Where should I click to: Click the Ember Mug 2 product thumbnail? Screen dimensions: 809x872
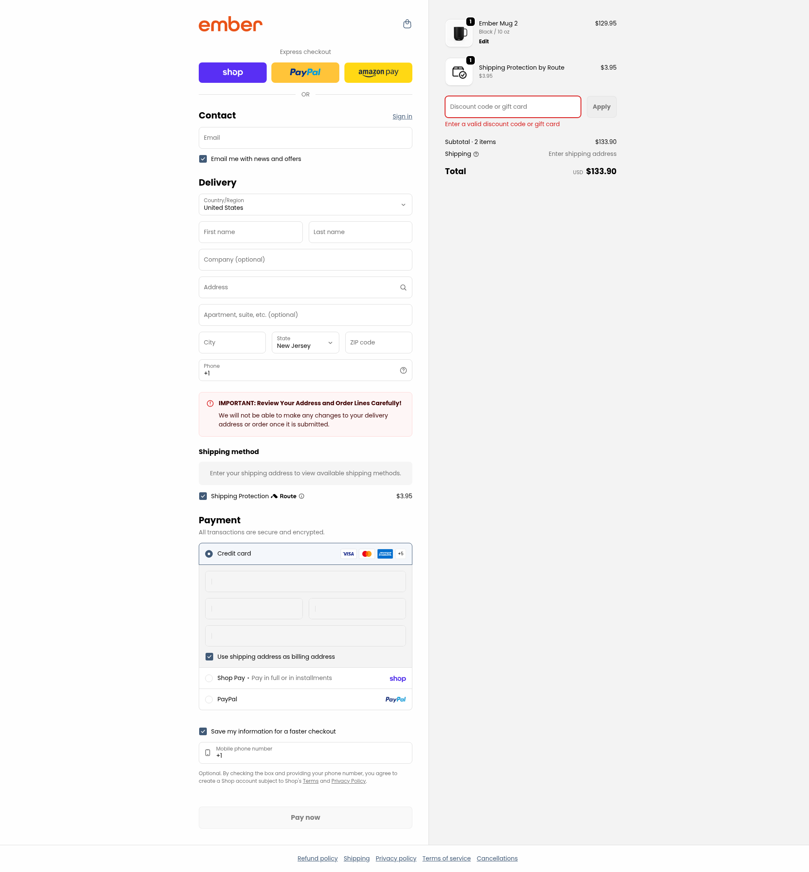459,33
